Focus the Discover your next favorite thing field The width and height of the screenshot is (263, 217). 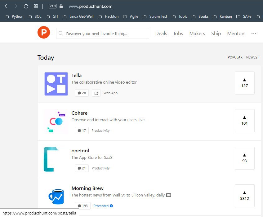[x=102, y=34]
